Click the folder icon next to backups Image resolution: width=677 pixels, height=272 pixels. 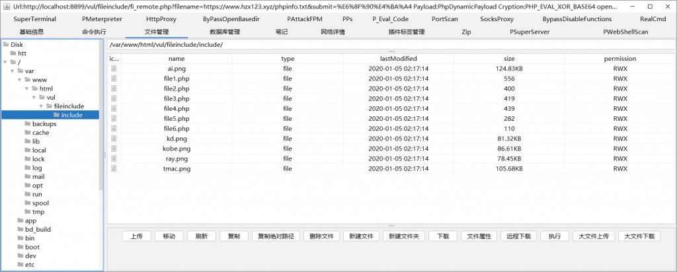[28, 123]
